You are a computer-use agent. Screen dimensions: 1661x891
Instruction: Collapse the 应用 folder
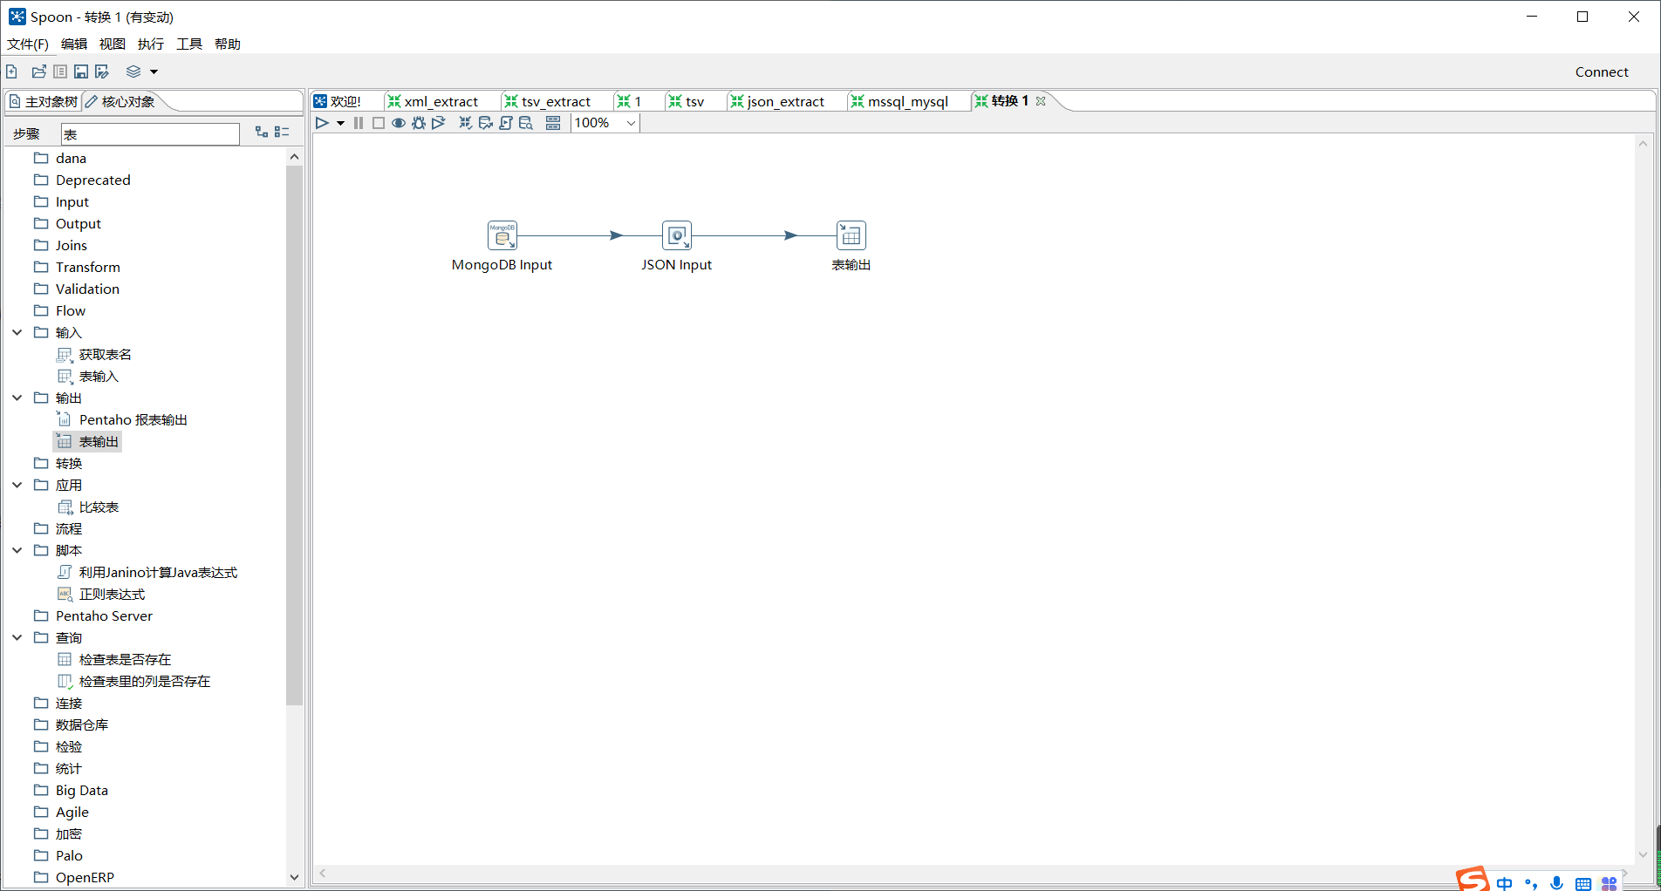(x=17, y=485)
